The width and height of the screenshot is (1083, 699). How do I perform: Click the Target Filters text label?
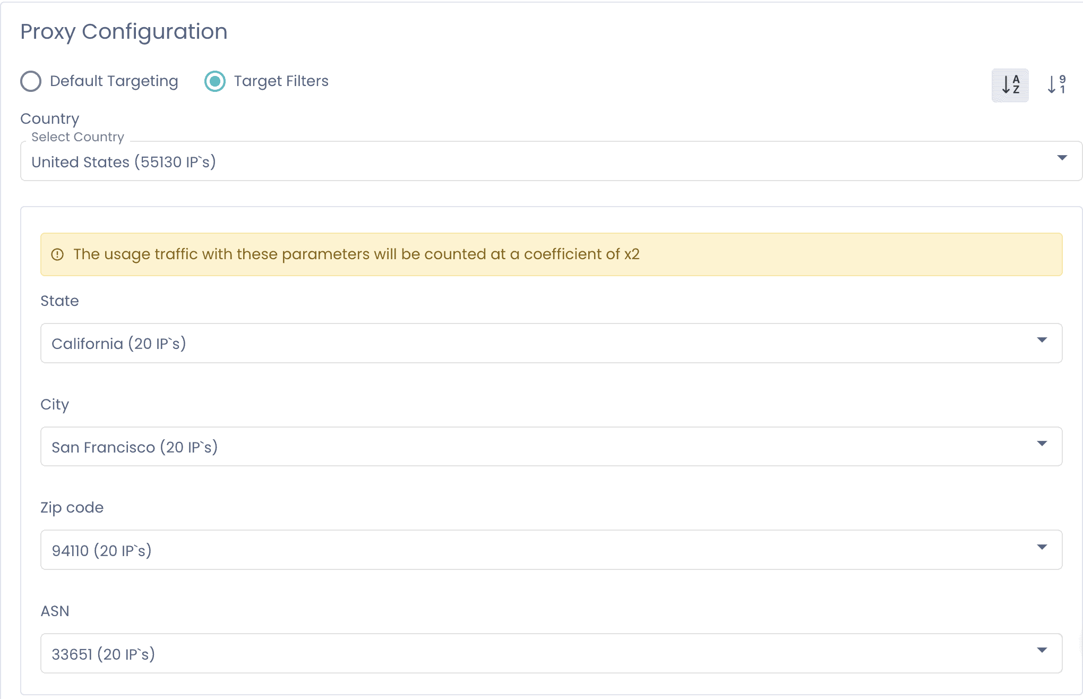tap(281, 81)
